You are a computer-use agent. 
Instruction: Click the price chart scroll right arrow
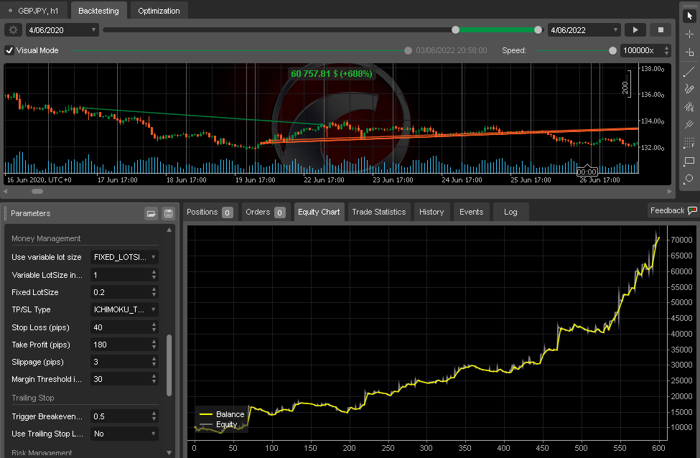[670, 191]
